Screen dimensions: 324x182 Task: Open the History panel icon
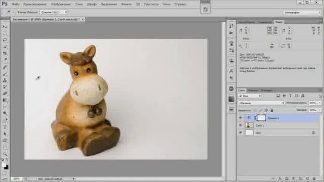coord(231,26)
